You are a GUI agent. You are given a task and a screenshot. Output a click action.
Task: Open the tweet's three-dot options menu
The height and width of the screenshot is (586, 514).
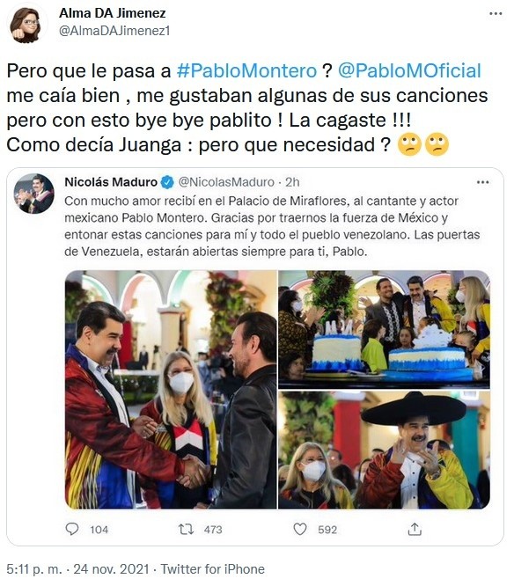pos(496,14)
